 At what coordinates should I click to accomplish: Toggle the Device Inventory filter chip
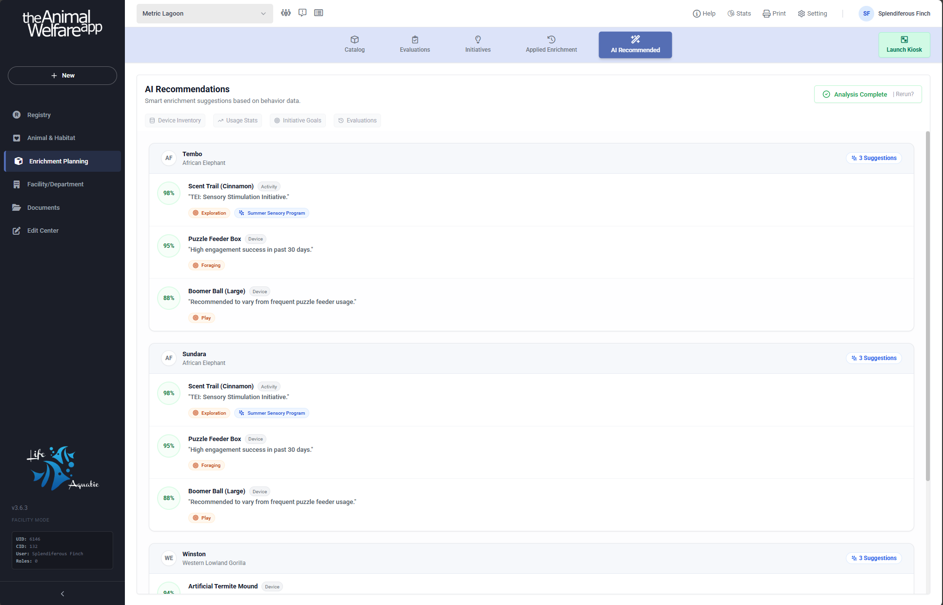tap(175, 121)
